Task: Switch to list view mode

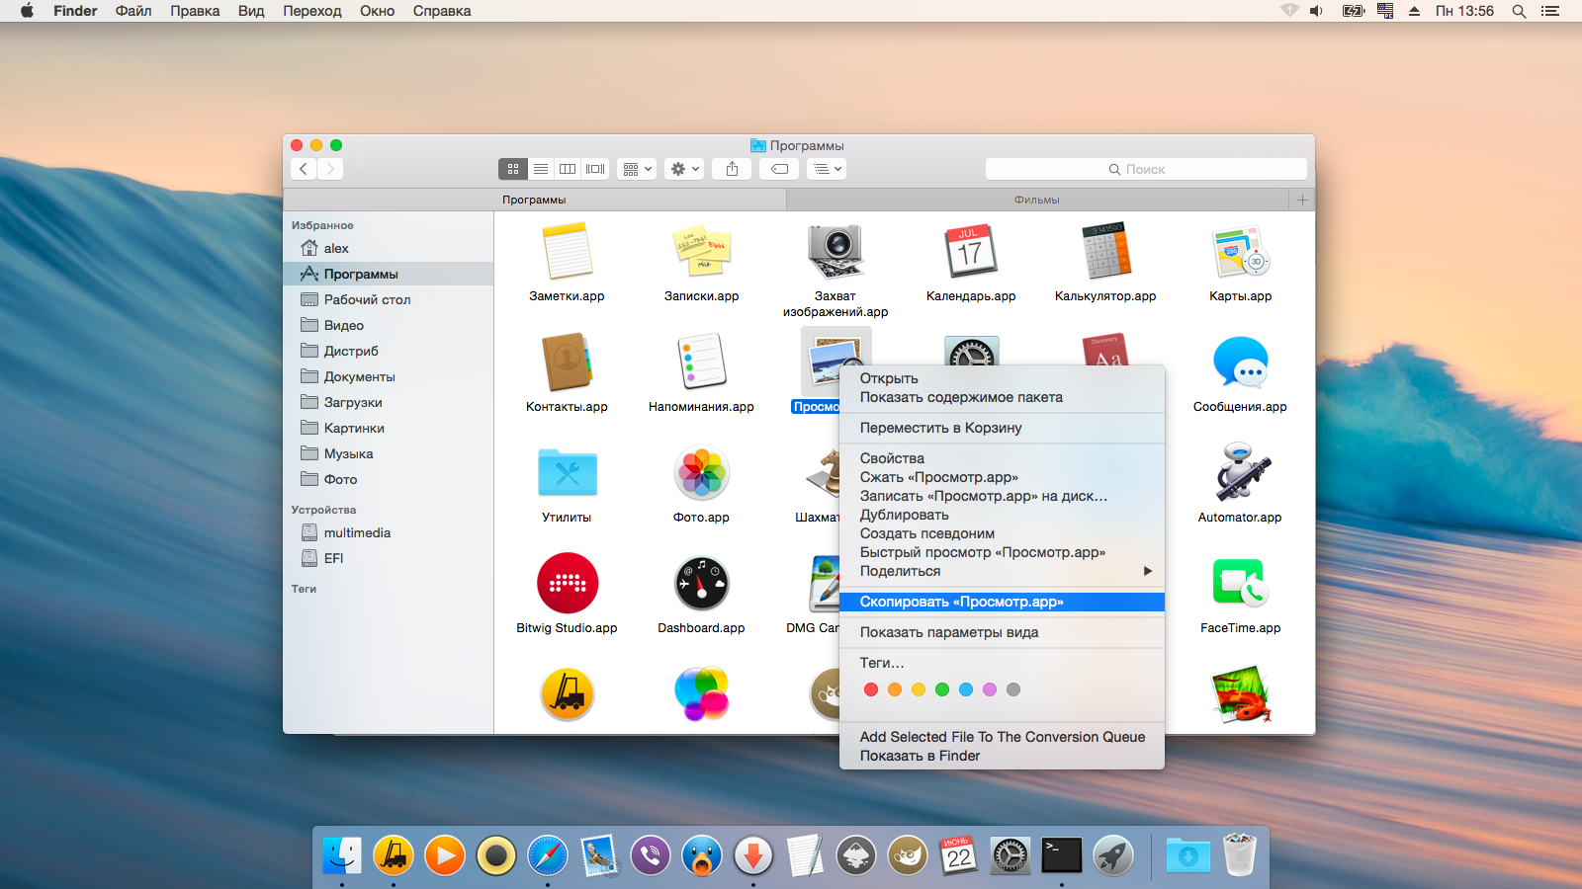Action: (541, 169)
